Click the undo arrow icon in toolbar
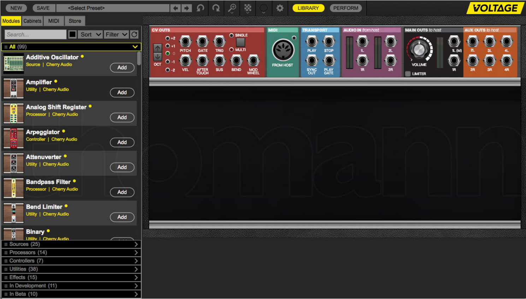The height and width of the screenshot is (299, 526). pyautogui.click(x=201, y=8)
